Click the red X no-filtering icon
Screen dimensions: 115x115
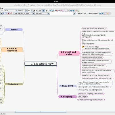click(x=8, y=14)
